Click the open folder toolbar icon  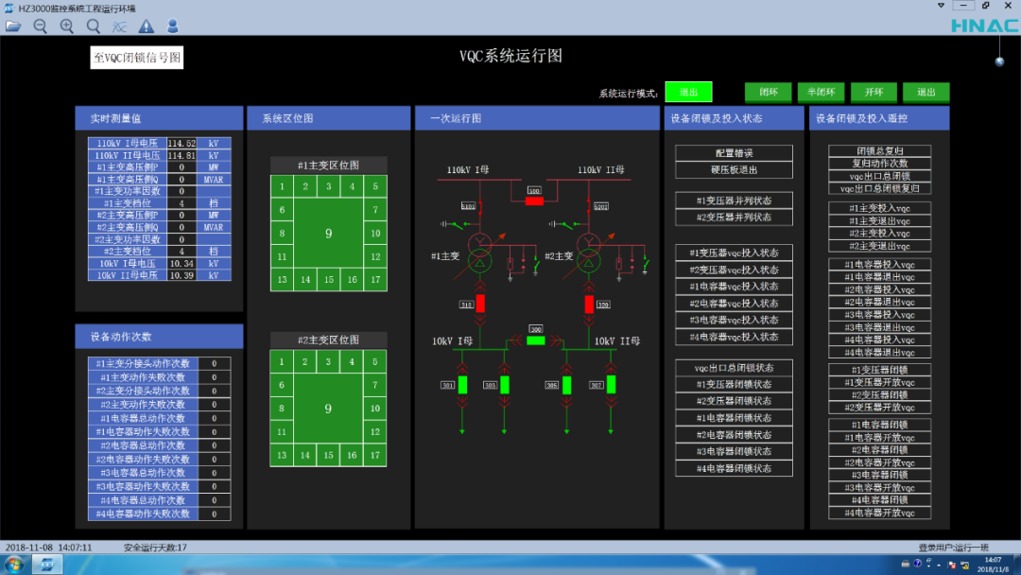click(13, 26)
